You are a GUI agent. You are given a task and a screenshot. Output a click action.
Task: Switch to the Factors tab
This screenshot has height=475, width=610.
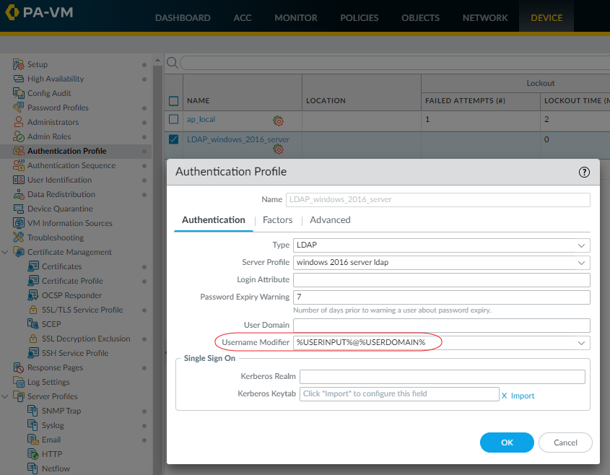277,220
